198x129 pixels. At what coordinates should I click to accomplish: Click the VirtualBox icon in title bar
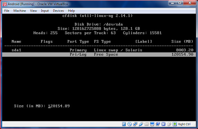click(4, 4)
